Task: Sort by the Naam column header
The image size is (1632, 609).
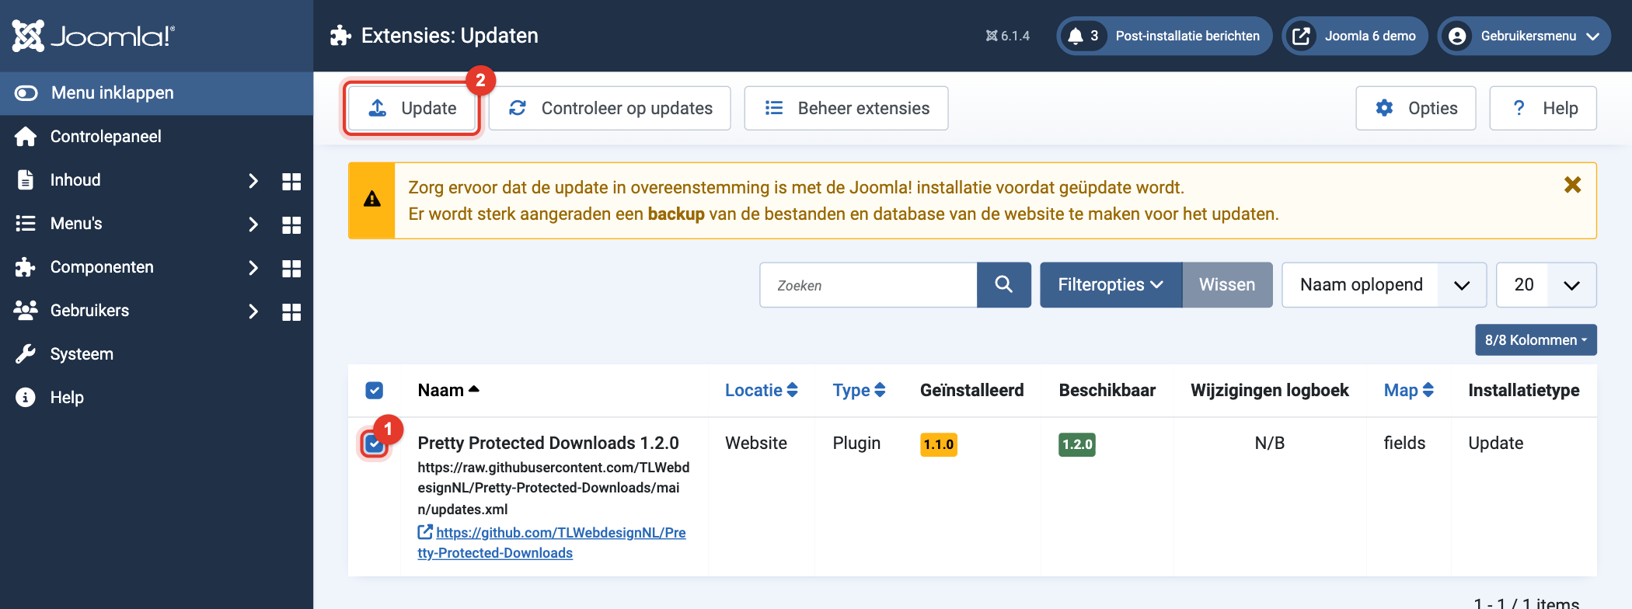Action: [448, 390]
